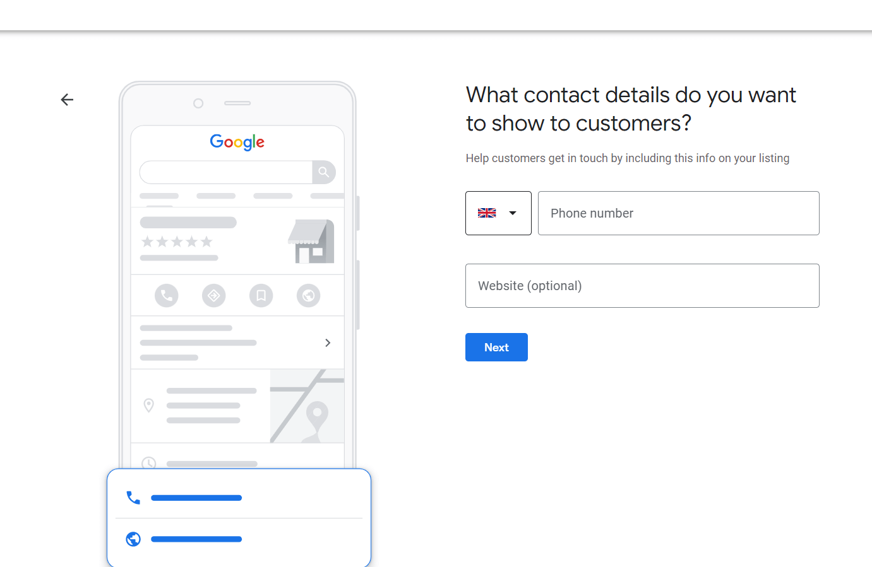The height and width of the screenshot is (567, 872).
Task: Focus the Phone number field
Action: [x=678, y=213]
